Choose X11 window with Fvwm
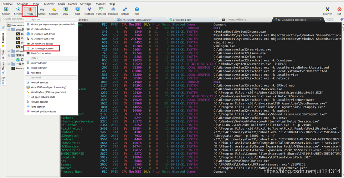Viewport: 344px width, 178px height. click(51, 34)
